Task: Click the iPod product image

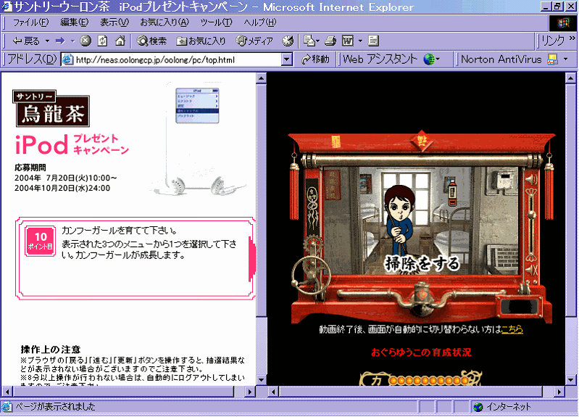Action: pyautogui.click(x=198, y=139)
